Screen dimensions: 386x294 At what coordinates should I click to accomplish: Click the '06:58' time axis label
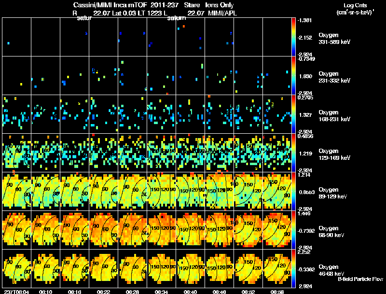coord(277,292)
